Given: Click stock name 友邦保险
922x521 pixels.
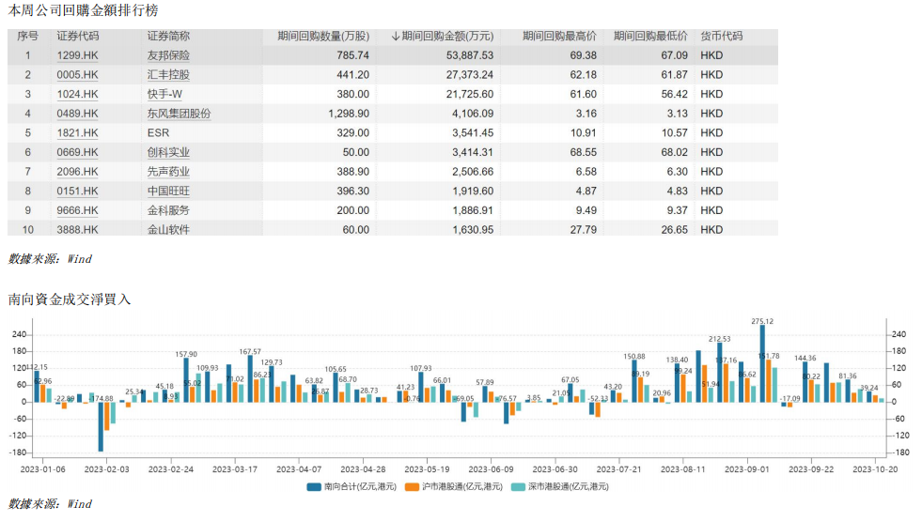Looking at the screenshot, I should click(168, 55).
